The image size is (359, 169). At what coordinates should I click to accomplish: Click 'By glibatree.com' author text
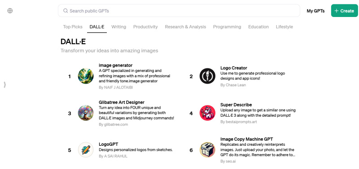(x=114, y=125)
